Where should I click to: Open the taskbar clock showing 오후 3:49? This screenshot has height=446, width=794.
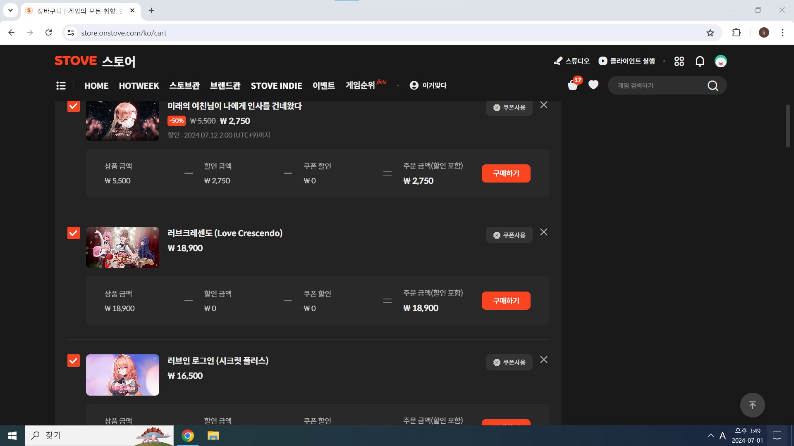(747, 436)
